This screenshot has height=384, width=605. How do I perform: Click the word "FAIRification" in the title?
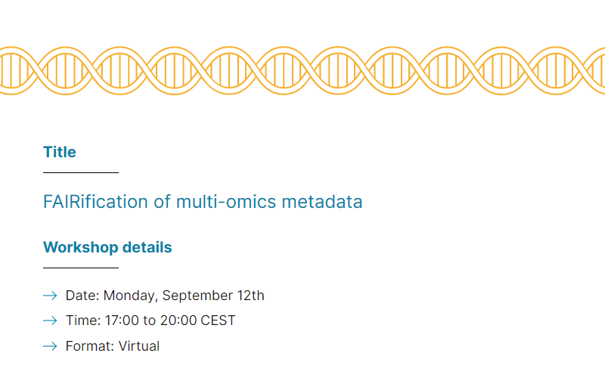click(x=95, y=202)
